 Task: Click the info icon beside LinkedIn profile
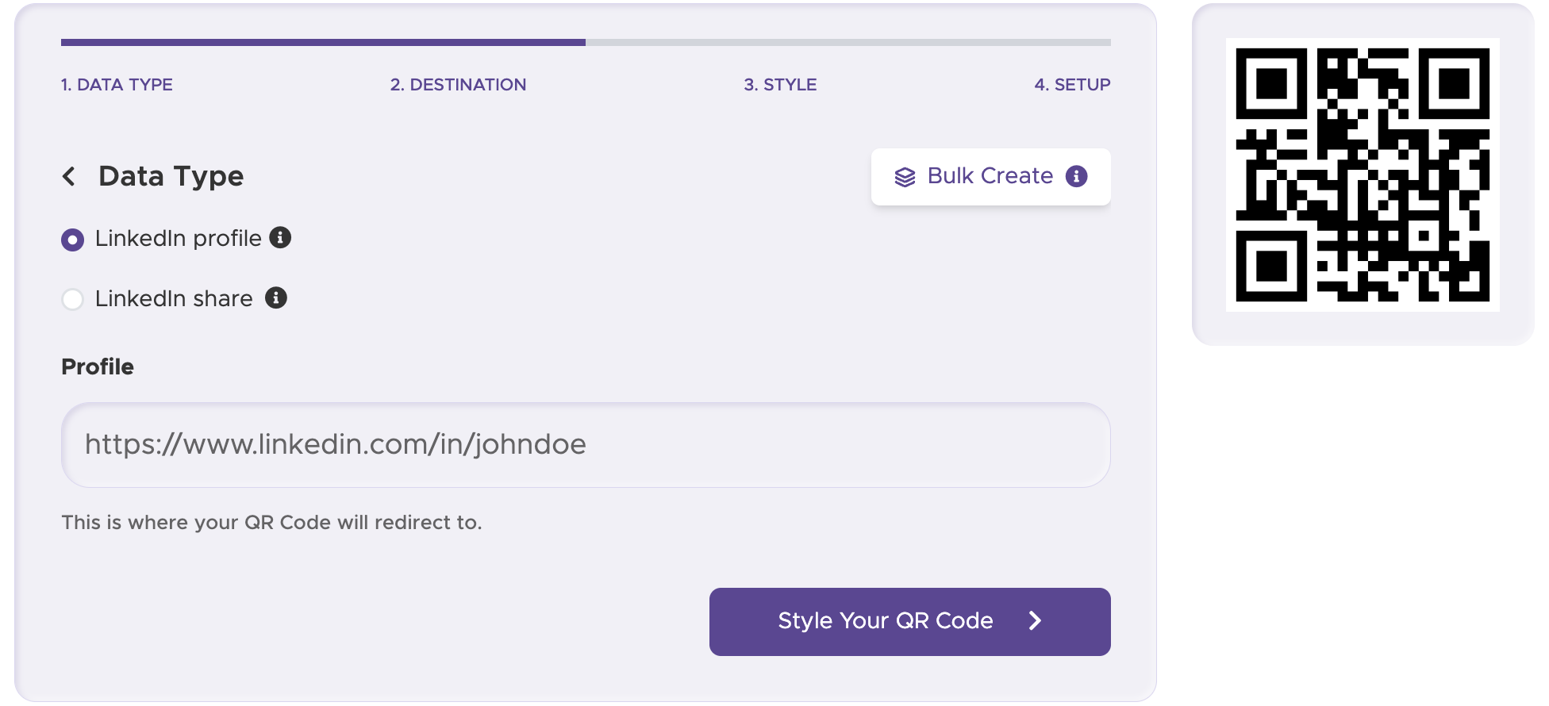click(279, 237)
